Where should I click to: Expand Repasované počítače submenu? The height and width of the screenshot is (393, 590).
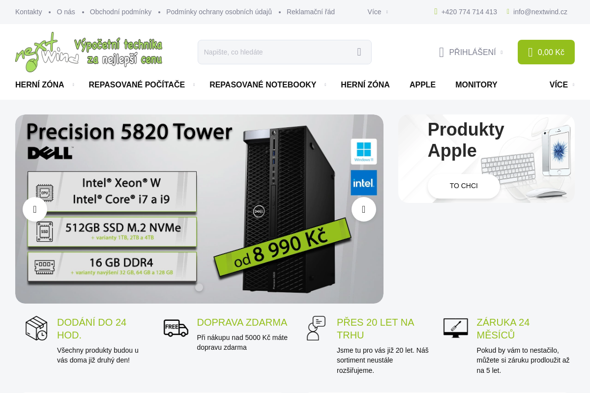[x=194, y=85]
